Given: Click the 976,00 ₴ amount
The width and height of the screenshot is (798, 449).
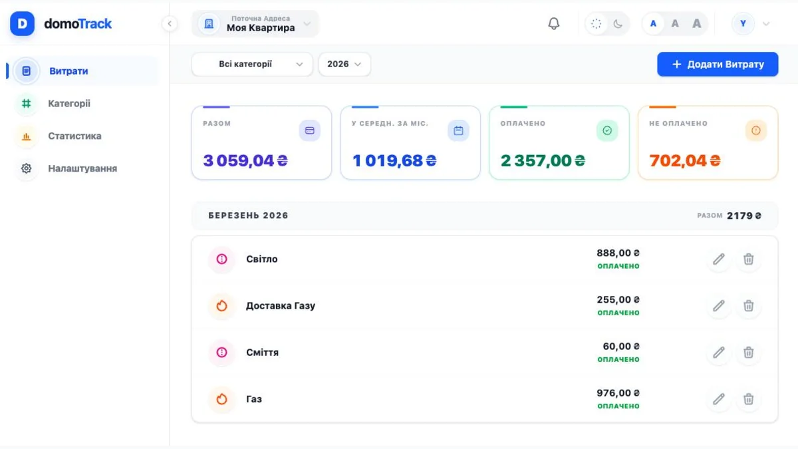Looking at the screenshot, I should (618, 393).
